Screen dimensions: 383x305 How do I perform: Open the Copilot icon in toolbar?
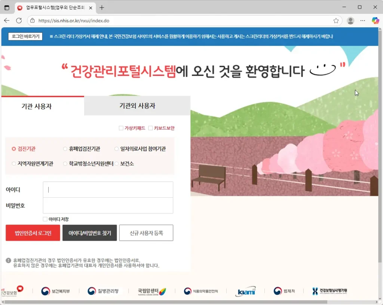tap(375, 21)
